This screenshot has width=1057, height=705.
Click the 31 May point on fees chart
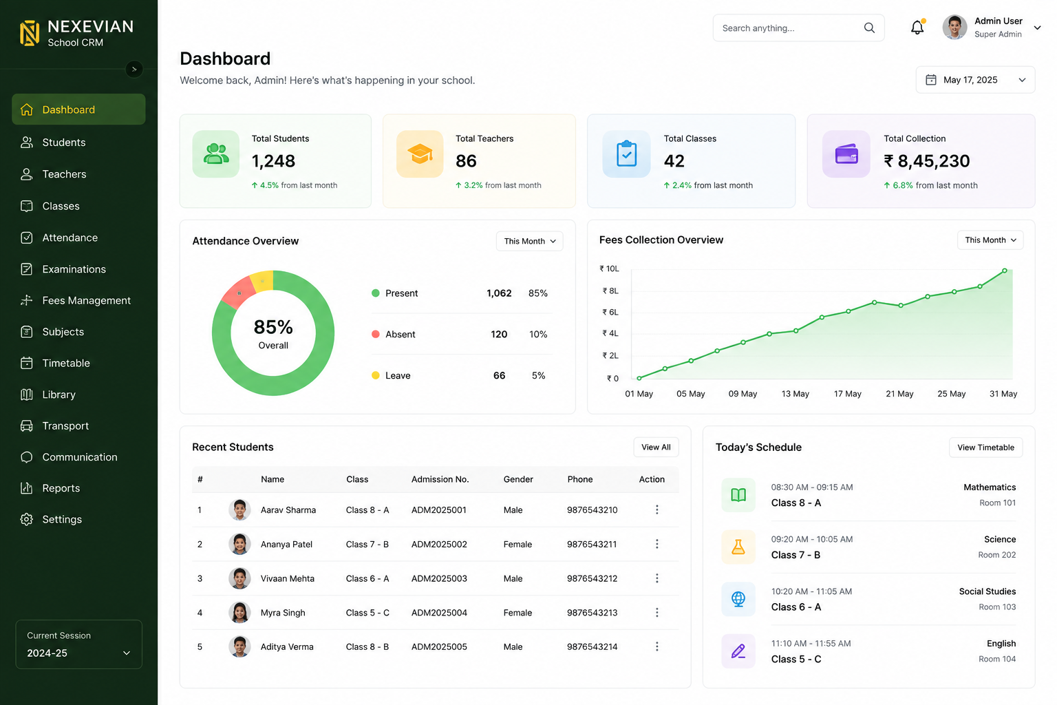[x=1005, y=271]
